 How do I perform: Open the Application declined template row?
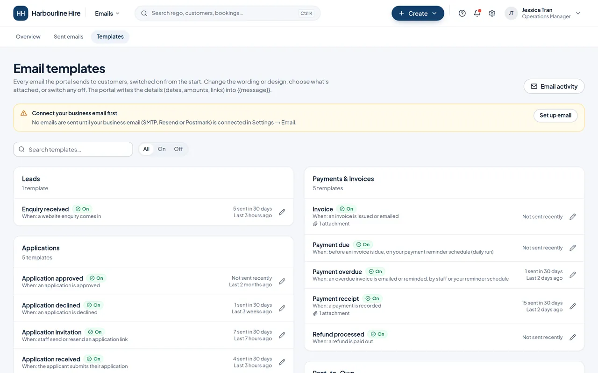click(154, 309)
